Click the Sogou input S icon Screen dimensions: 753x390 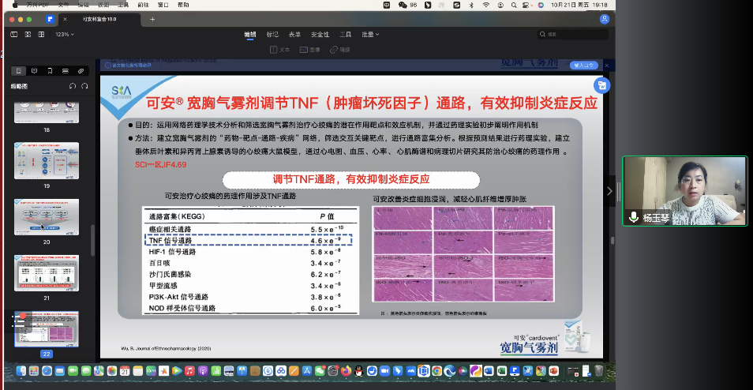tap(457, 5)
